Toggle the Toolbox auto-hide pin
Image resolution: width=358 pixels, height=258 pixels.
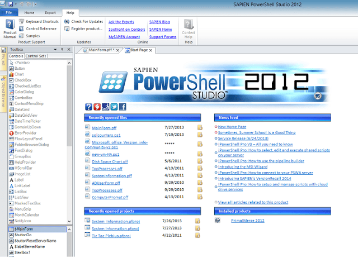pos(62,50)
